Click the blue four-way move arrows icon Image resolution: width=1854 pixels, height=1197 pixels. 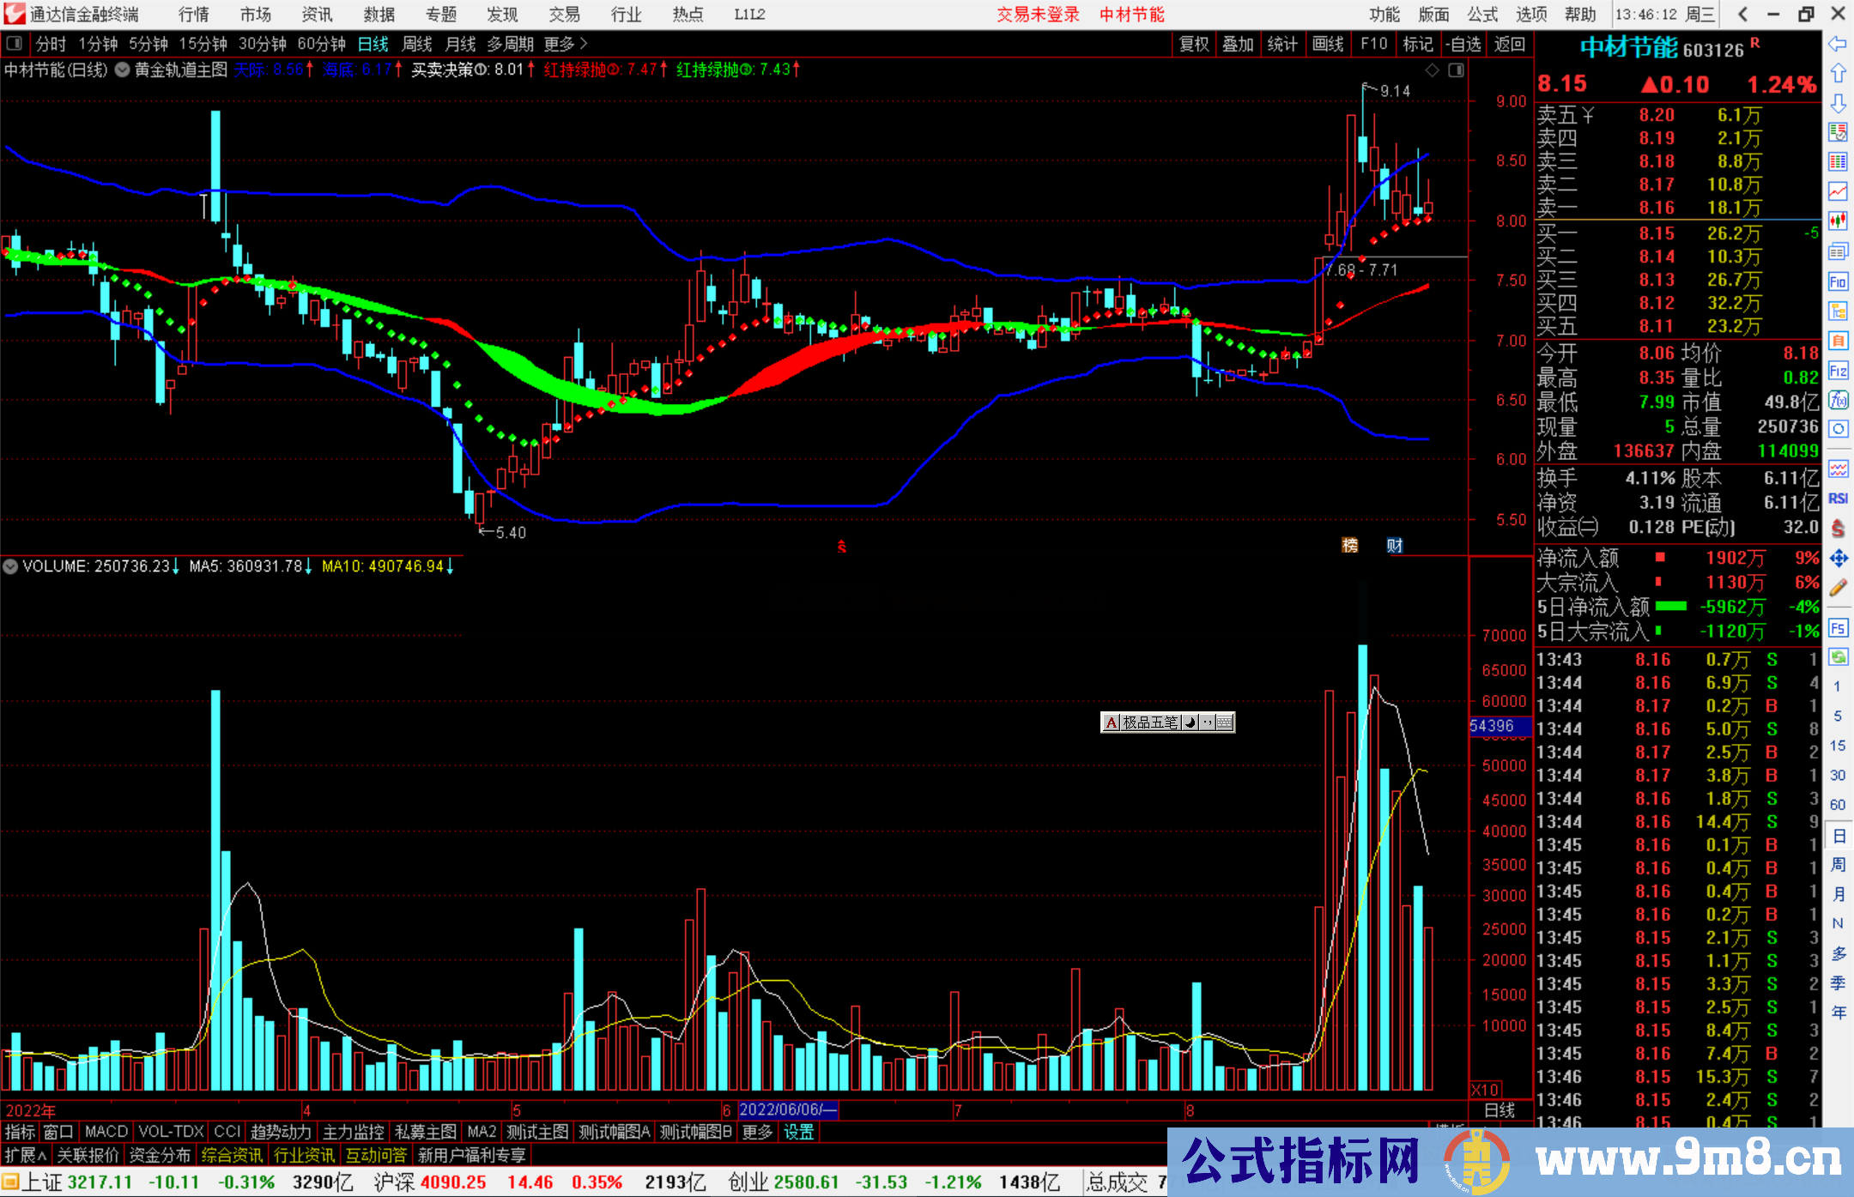click(1838, 559)
